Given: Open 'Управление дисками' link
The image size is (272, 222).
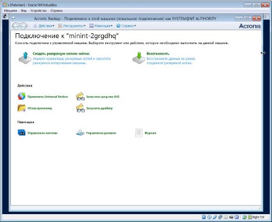Looking at the screenshot, I should [x=101, y=133].
